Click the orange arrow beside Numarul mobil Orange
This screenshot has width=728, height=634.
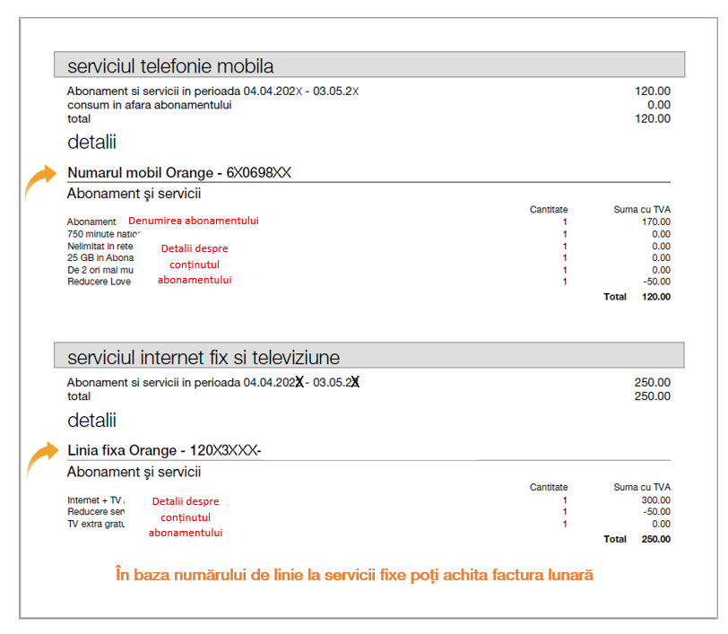point(38,182)
